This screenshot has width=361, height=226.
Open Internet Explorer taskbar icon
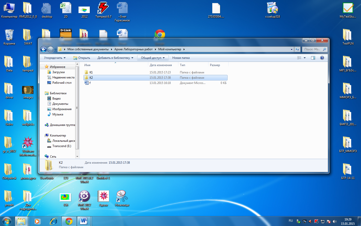[x=53, y=221]
